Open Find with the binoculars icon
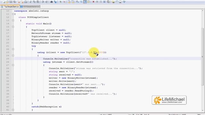 [52, 2]
